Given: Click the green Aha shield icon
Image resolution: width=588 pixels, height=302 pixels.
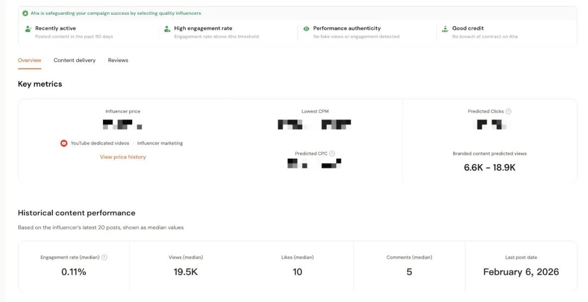Looking at the screenshot, I should [x=25, y=13].
